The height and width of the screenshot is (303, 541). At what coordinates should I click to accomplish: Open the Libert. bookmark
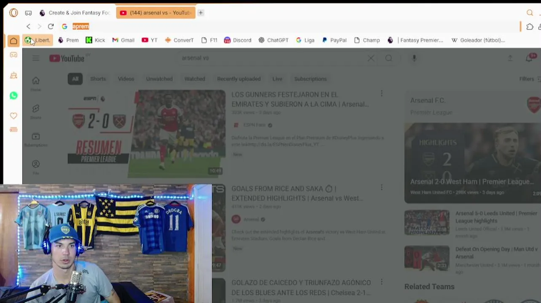tap(37, 40)
